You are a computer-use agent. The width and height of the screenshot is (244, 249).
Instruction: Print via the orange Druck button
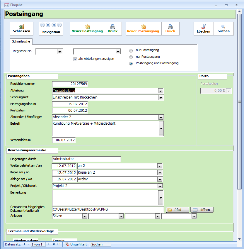[x=170, y=28]
